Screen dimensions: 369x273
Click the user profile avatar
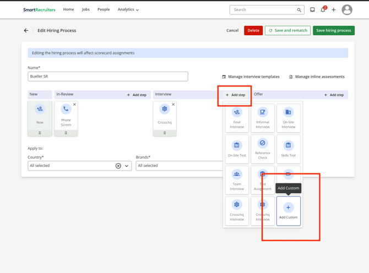(x=346, y=9)
